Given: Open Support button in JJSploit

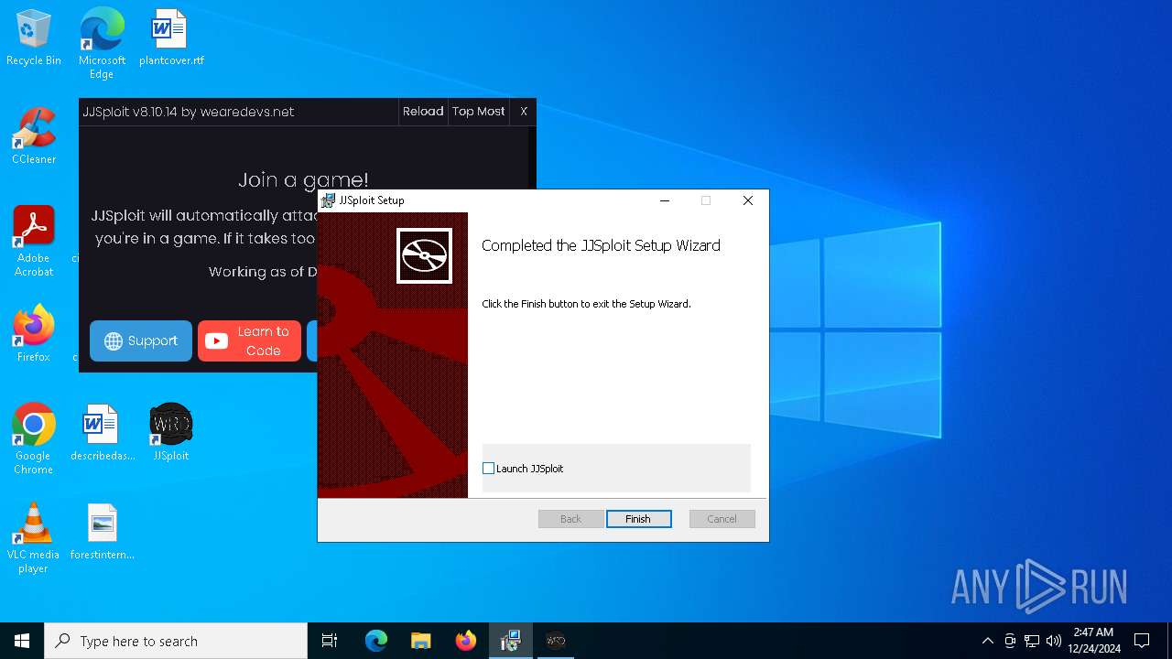Looking at the screenshot, I should coord(141,341).
